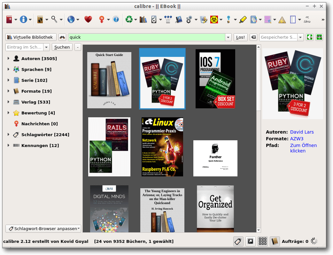
Task: Click the Save to disk icon
Action: click(154, 19)
